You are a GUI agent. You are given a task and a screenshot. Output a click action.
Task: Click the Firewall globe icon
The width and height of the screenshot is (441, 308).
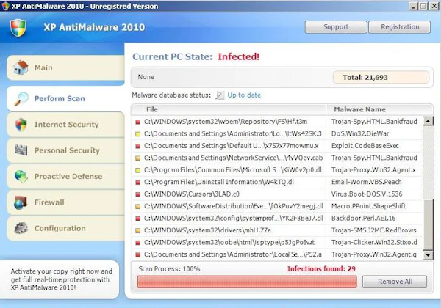tap(21, 202)
